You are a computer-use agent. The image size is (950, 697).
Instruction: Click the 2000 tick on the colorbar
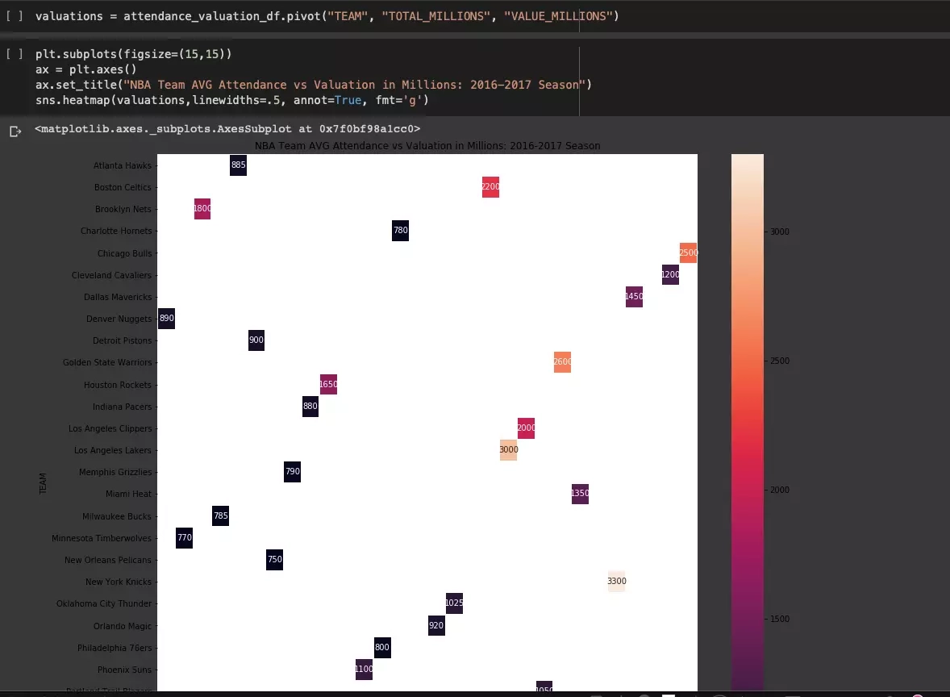click(780, 490)
